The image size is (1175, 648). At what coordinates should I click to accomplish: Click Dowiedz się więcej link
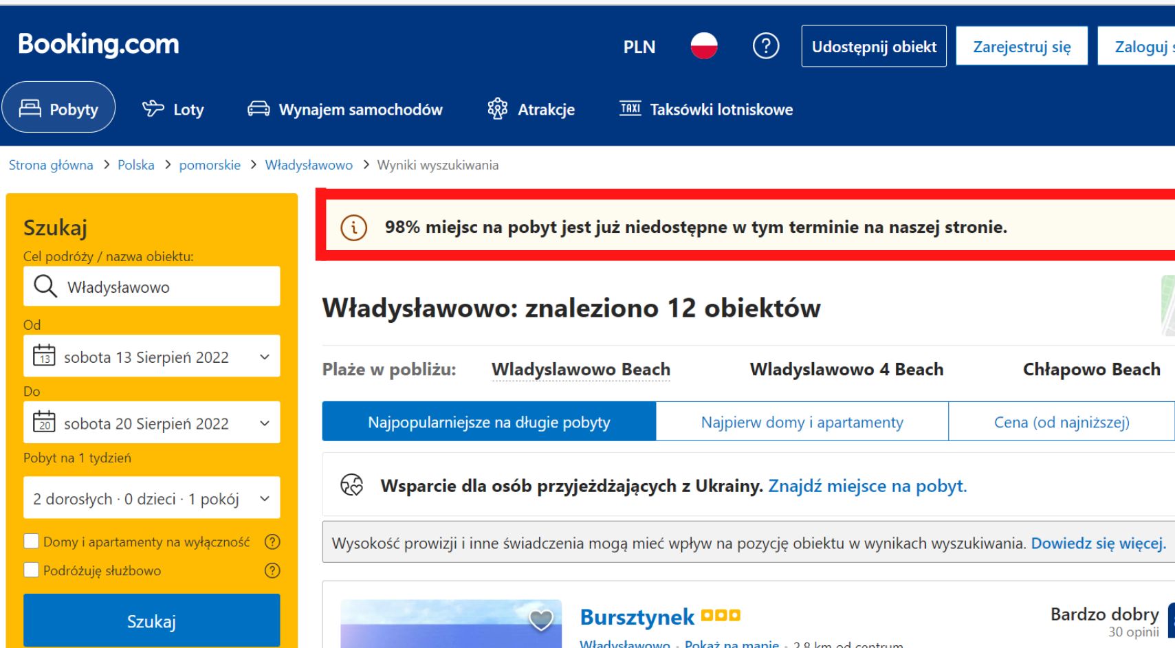click(x=1099, y=543)
